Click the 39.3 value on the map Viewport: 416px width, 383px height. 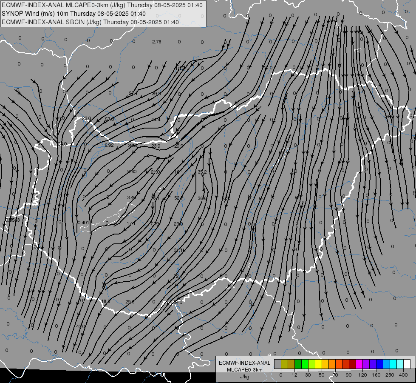pos(156,94)
